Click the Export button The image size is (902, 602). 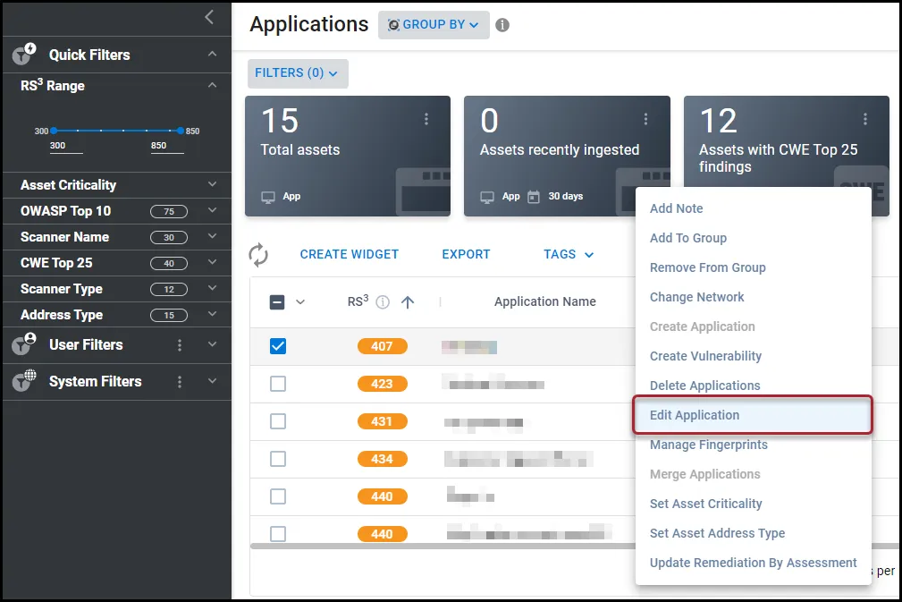click(x=466, y=254)
